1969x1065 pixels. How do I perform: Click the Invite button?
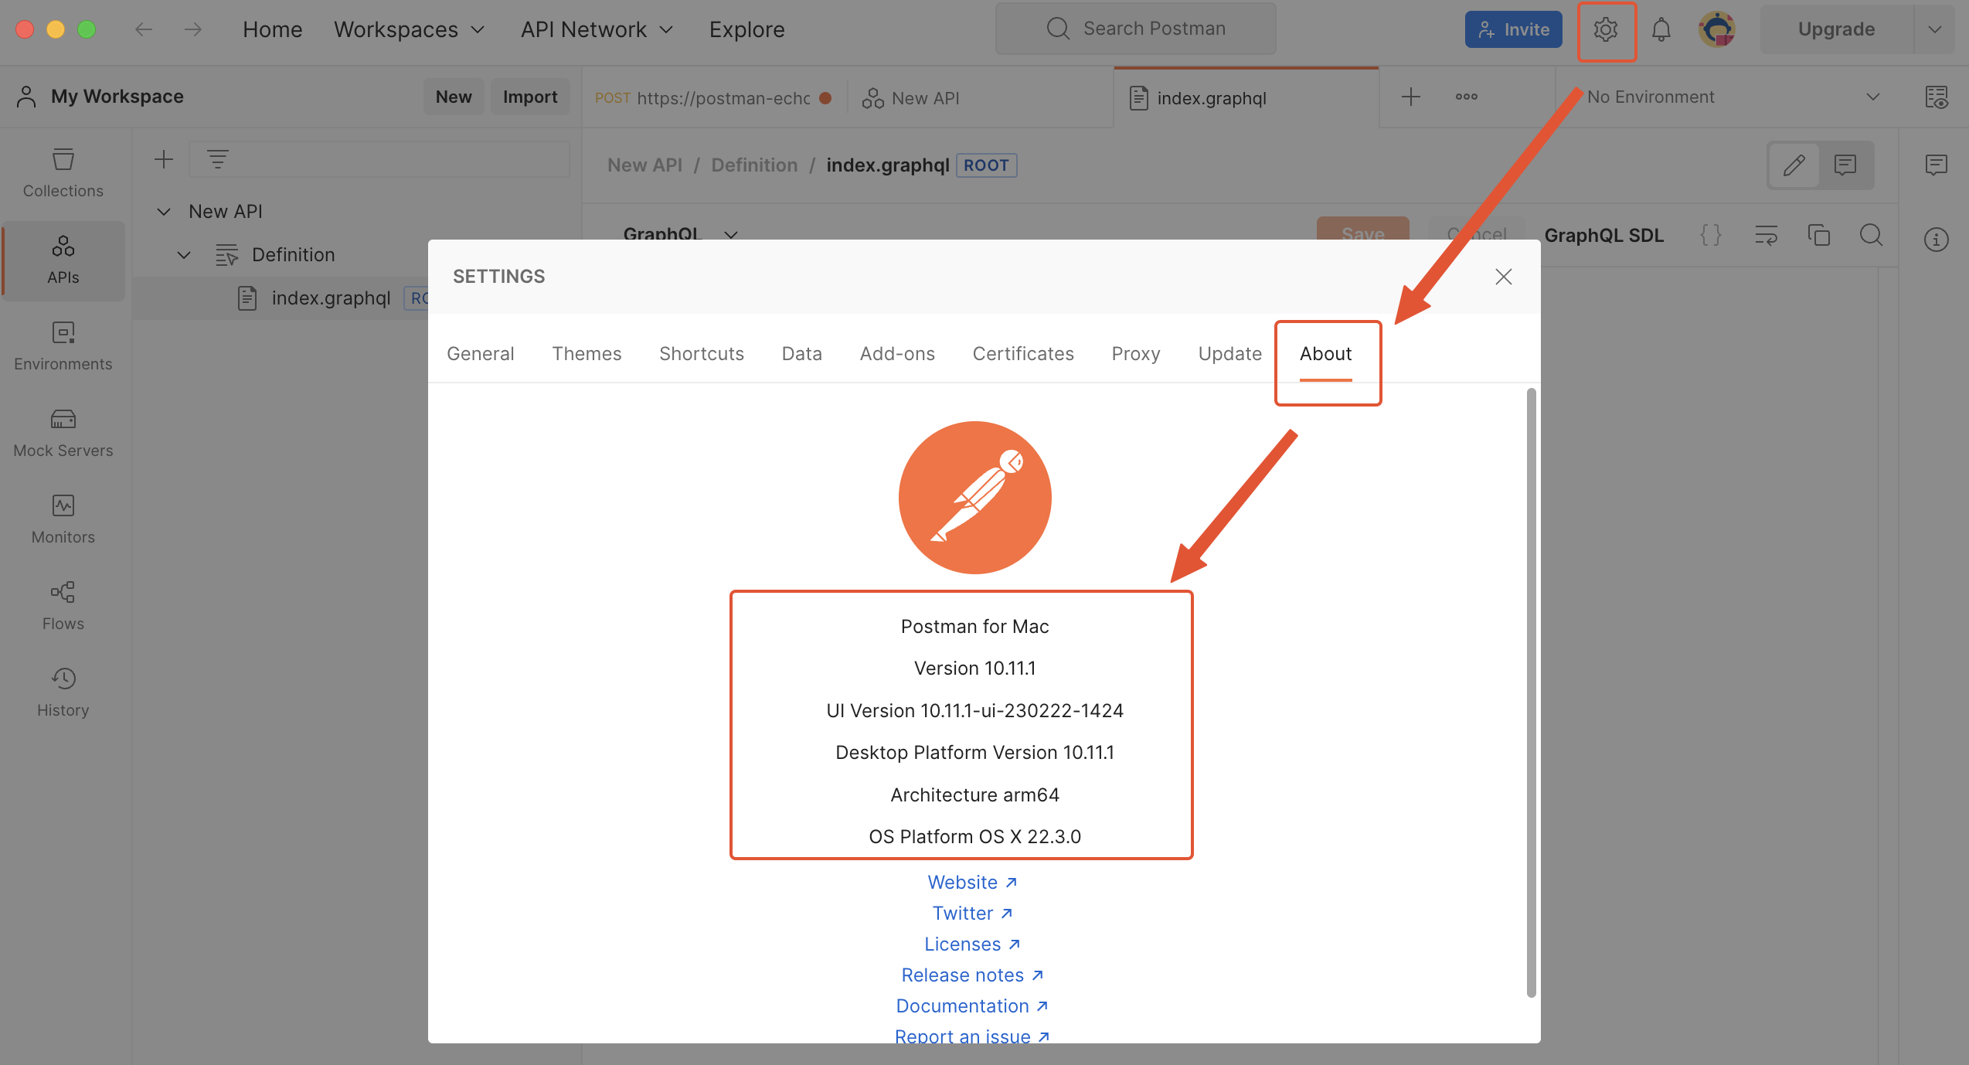click(1513, 29)
